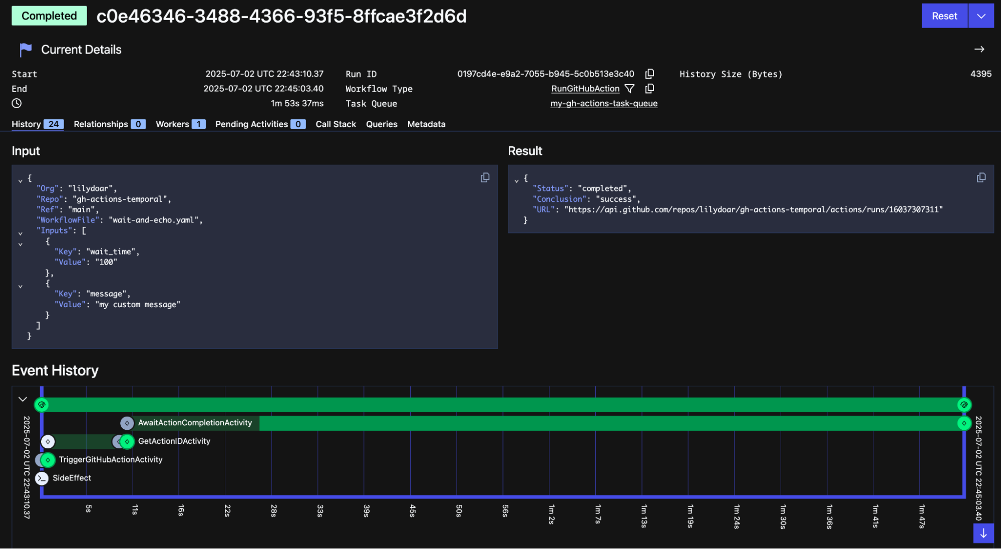Select the workflow started event marker

pyautogui.click(x=42, y=405)
